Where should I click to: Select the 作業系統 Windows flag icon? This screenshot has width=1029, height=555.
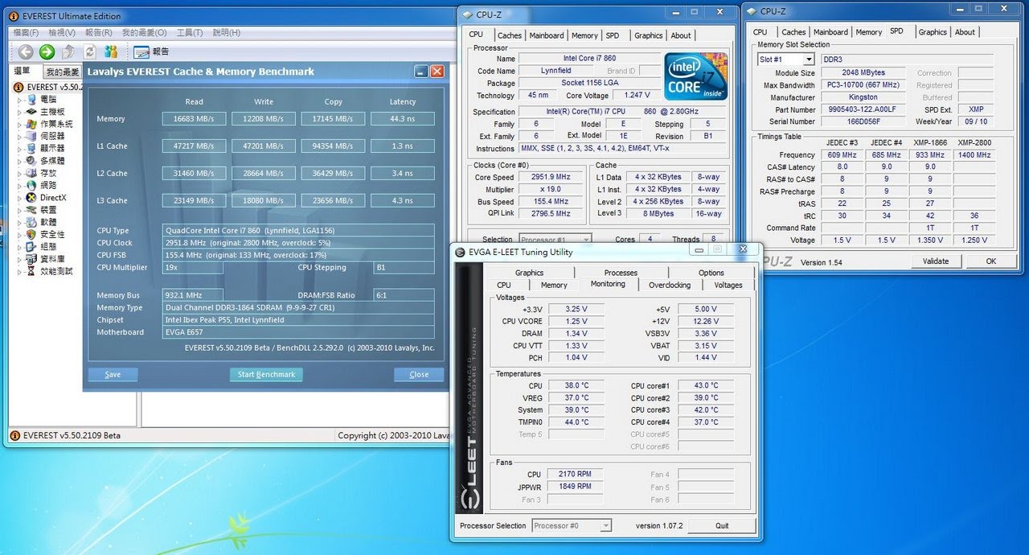(32, 124)
